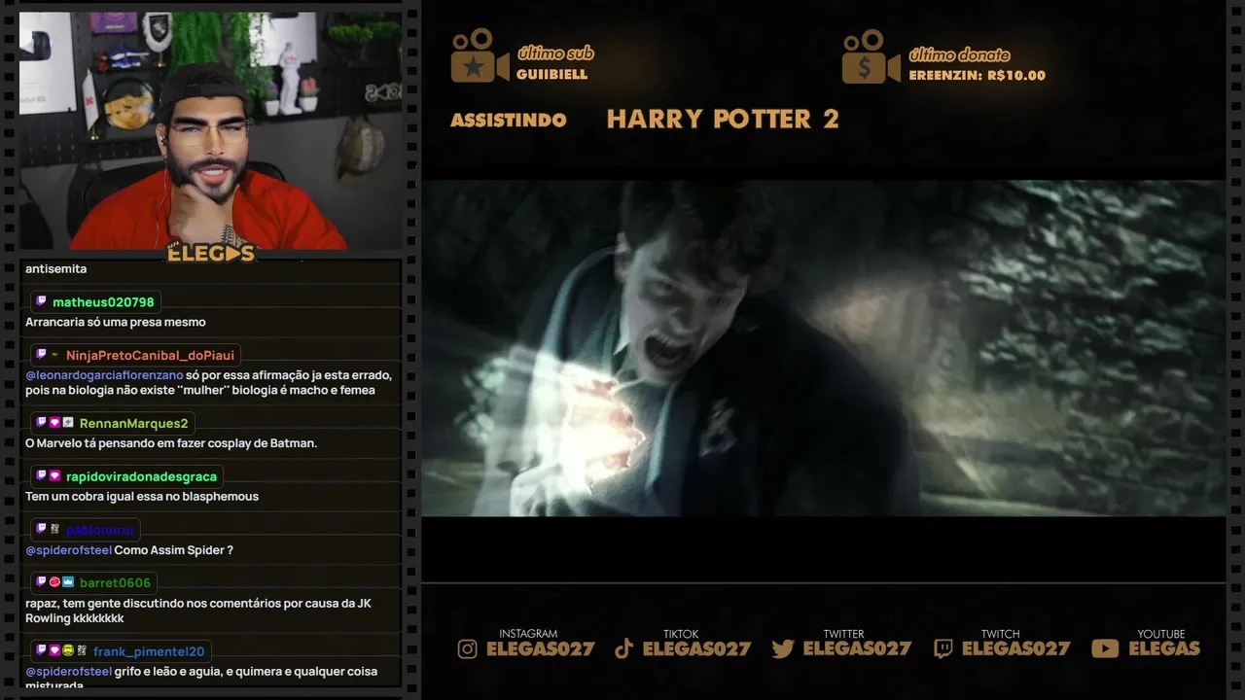Click @spiderofsteel mention in pablonurui's message
1245x700 pixels.
(68, 550)
